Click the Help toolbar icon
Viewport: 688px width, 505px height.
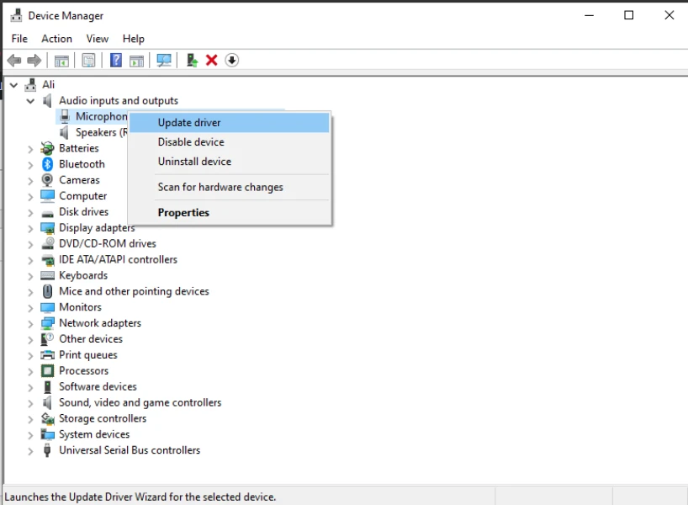tap(116, 61)
